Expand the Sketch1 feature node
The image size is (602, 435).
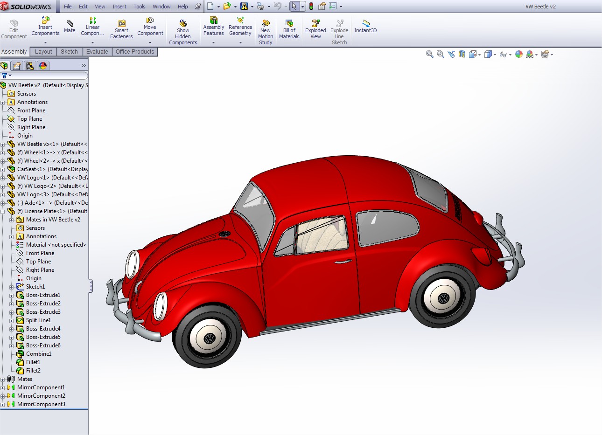coord(12,287)
